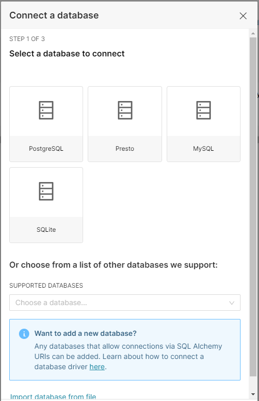259x401 pixels.
Task: Click the SQLite database server icon
Action: coord(46,191)
